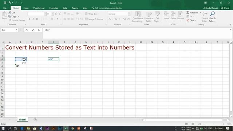Click the Font Color A icon

tap(58, 19)
